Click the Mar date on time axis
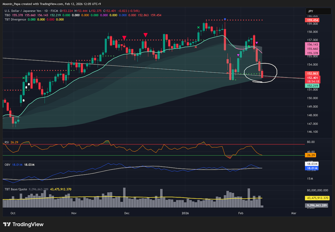Image resolution: width=335 pixels, height=232 pixels. (294, 213)
